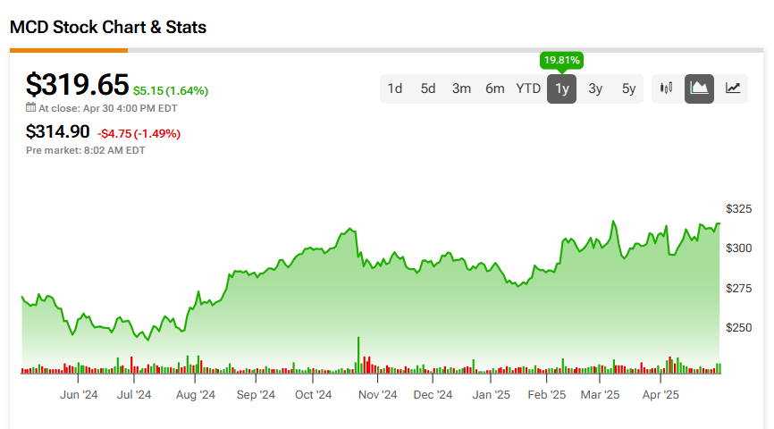Click the Pre market: 8:02 AM EDT text
The width and height of the screenshot is (774, 429).
[86, 150]
